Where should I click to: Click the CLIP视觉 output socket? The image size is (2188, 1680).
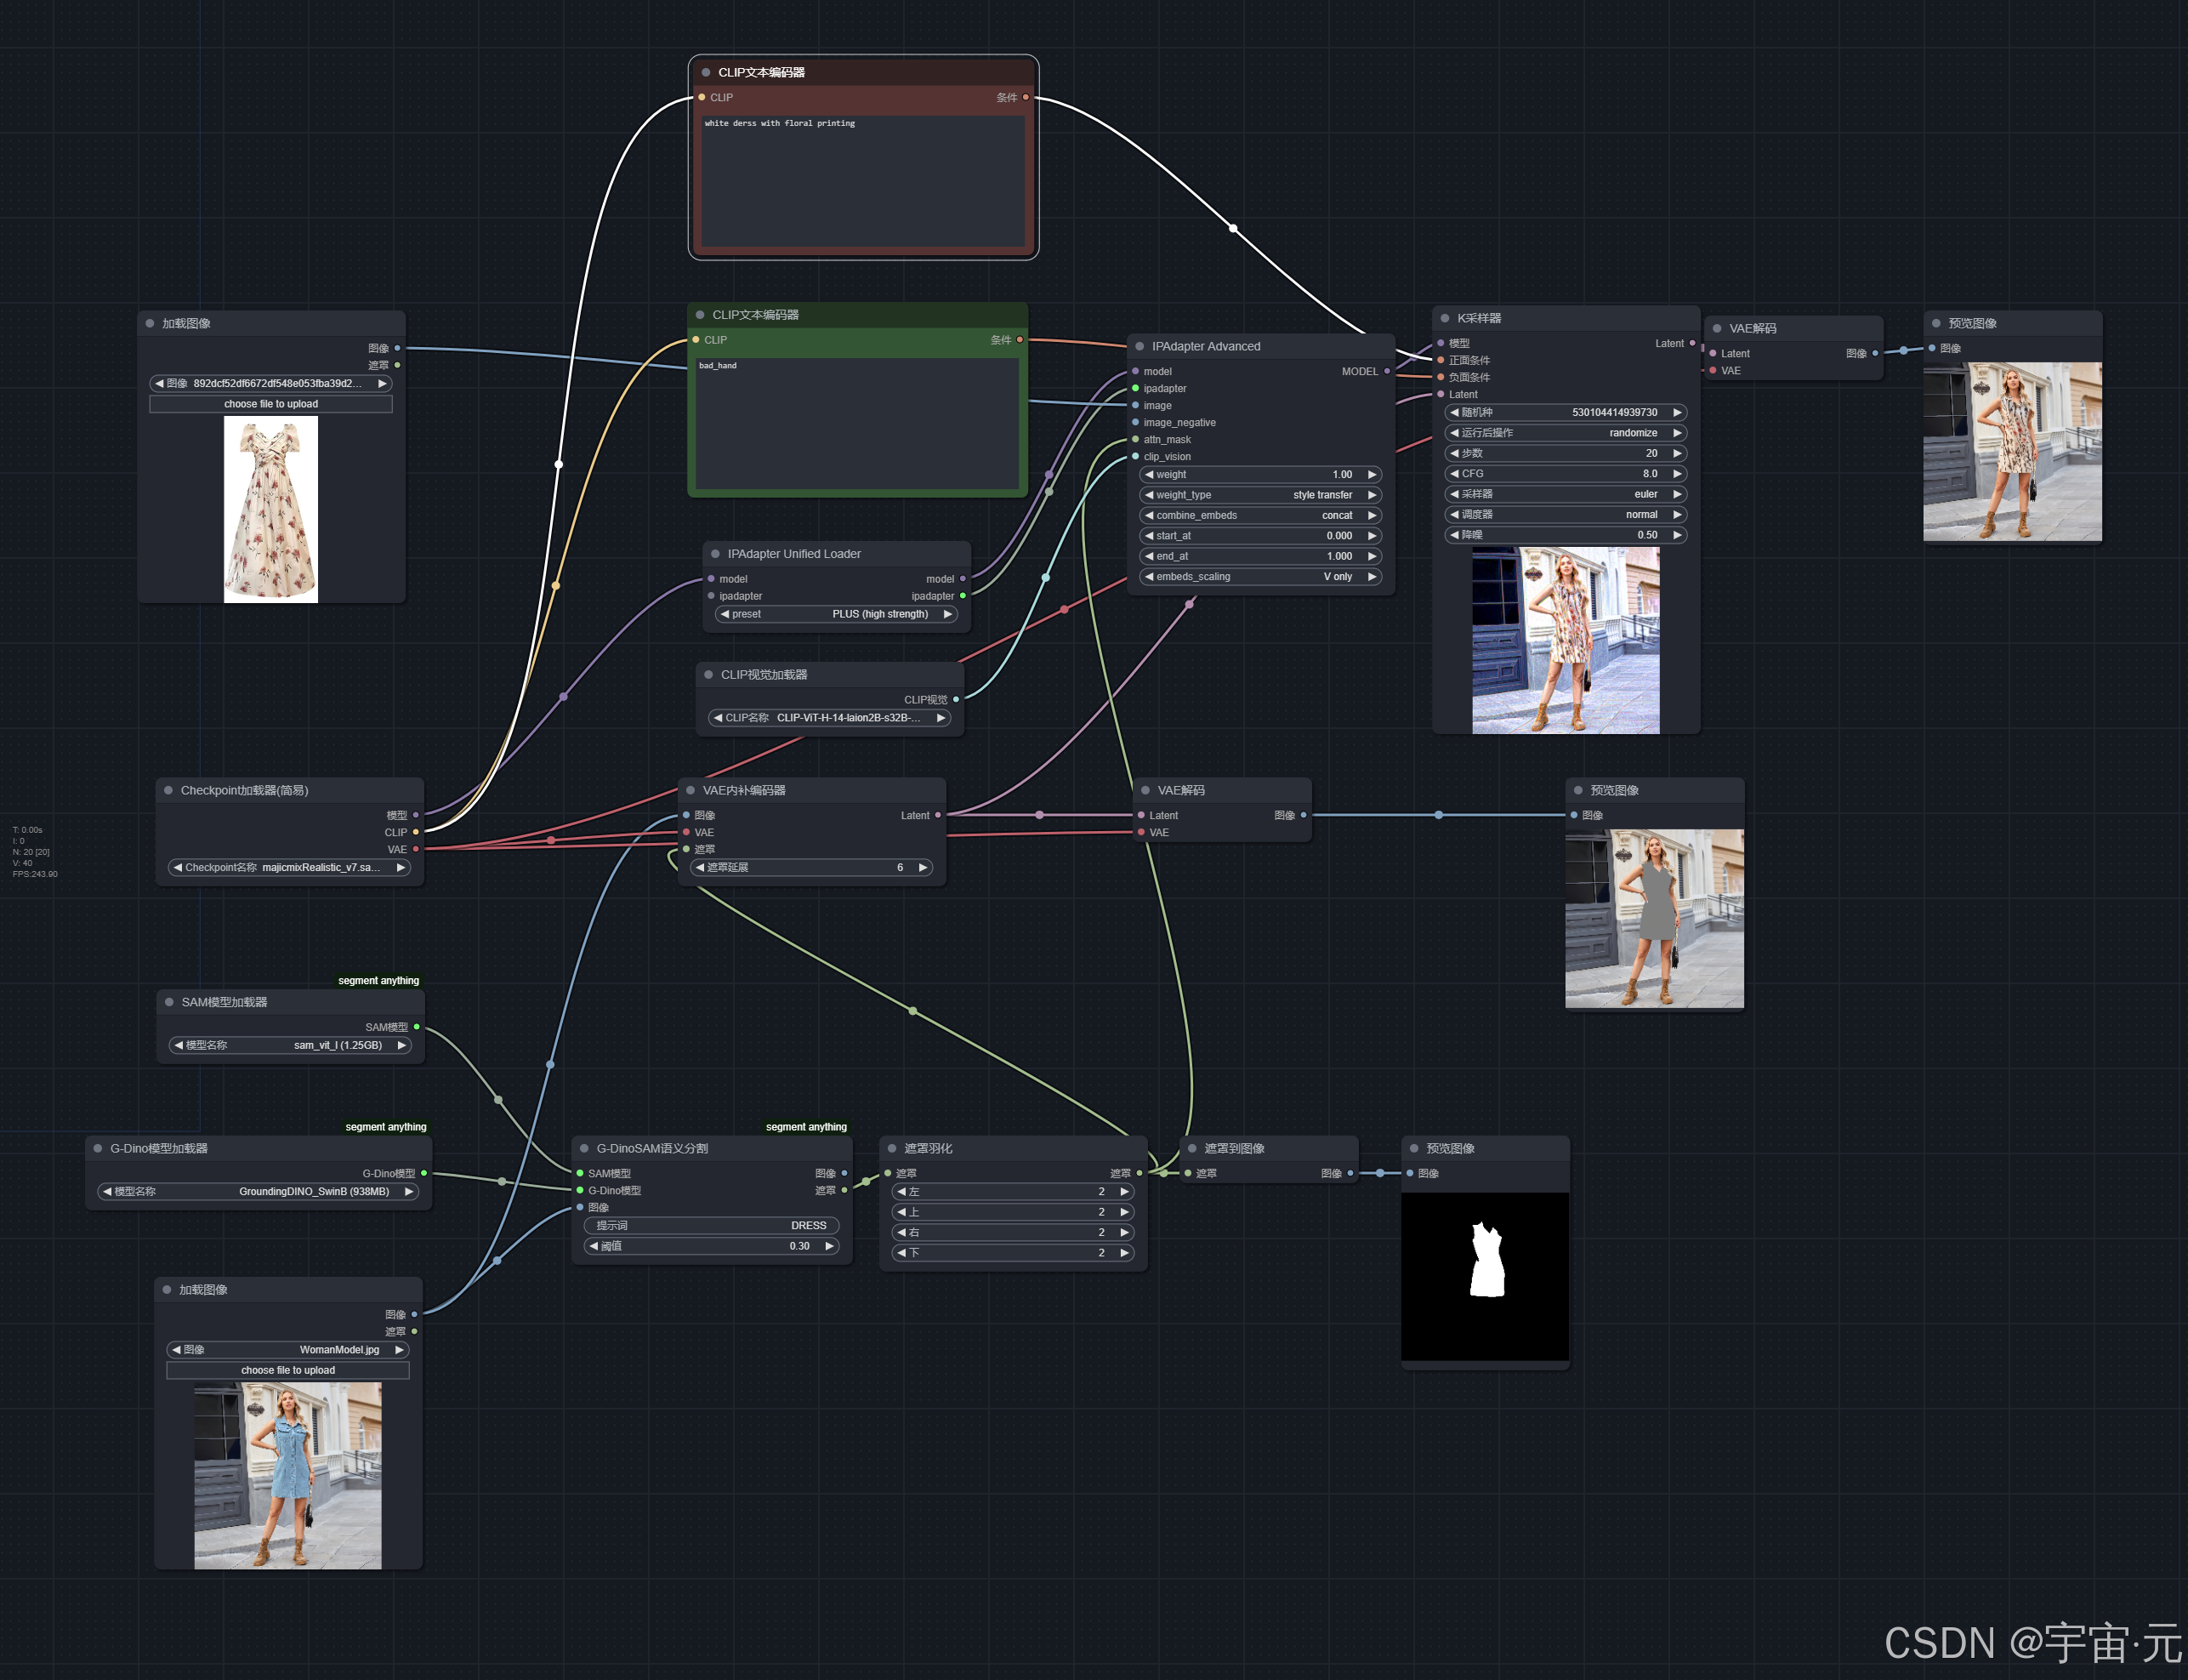[957, 699]
